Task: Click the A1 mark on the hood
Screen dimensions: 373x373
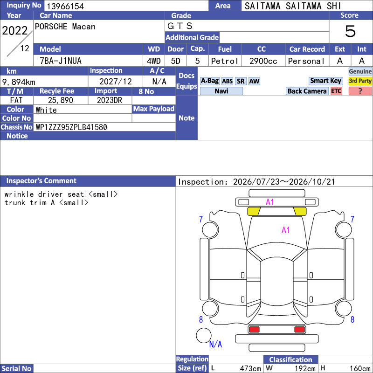Action: click(285, 230)
